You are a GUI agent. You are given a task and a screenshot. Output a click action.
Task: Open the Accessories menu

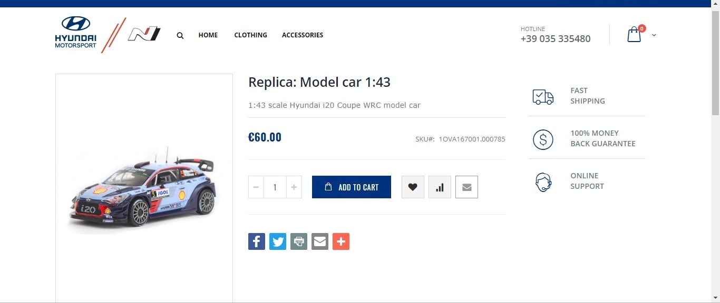[x=303, y=35]
